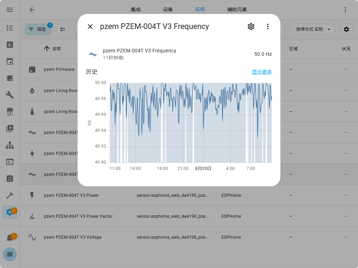Switch to the 辅助元素 tab
Image resolution: width=358 pixels, height=268 pixels.
pos(237,10)
